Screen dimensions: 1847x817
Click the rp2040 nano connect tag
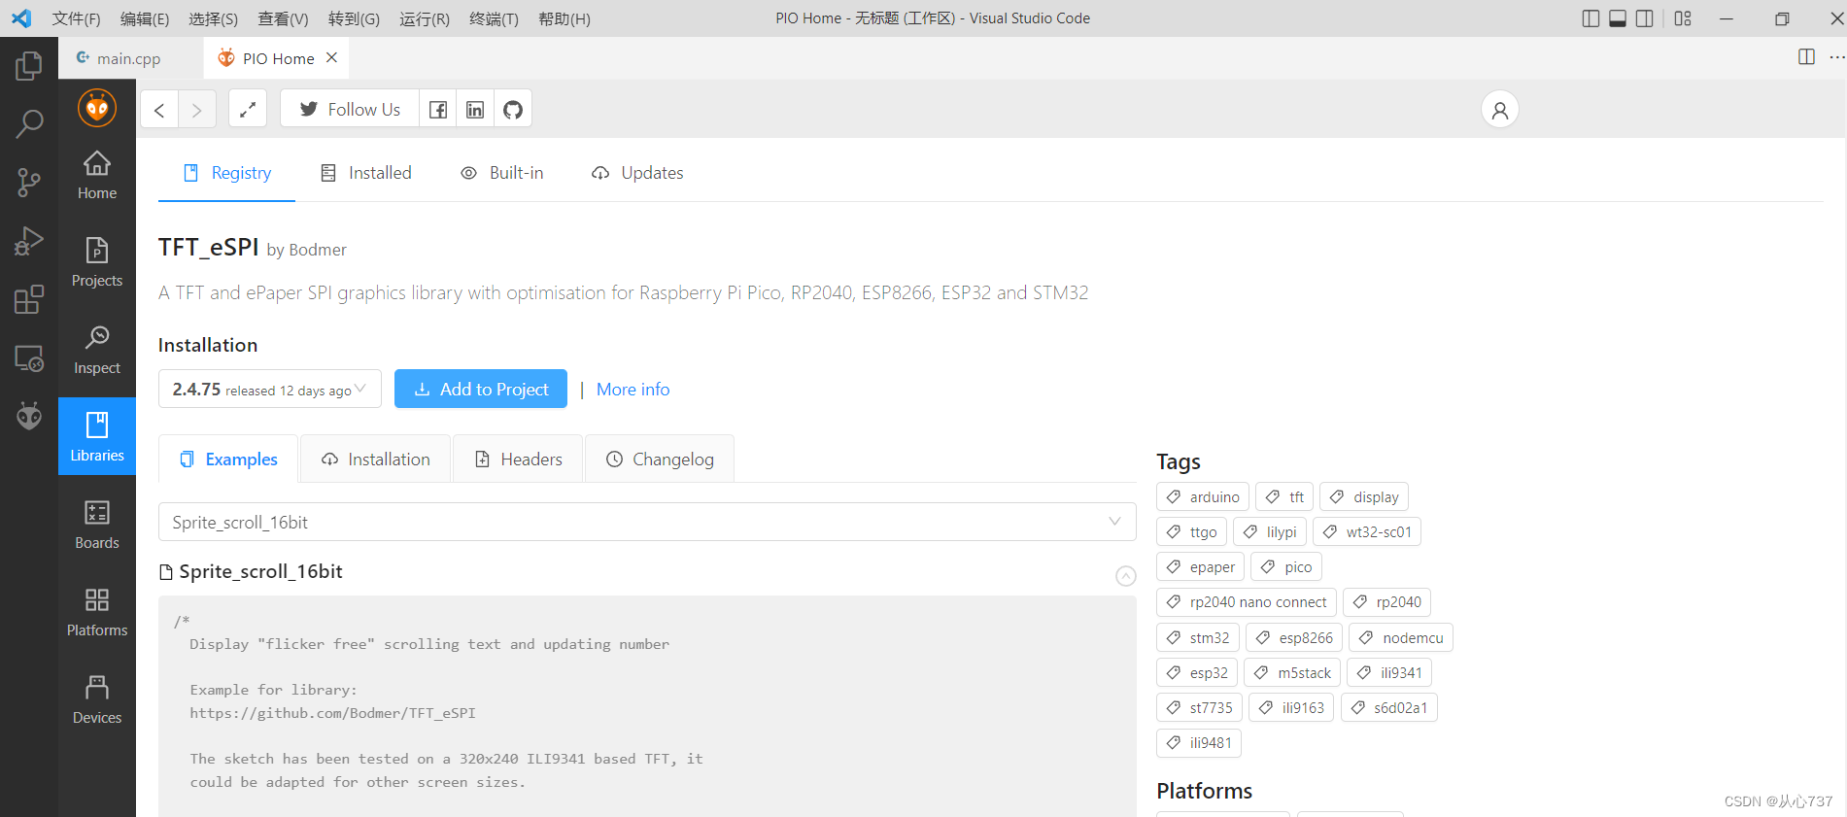pyautogui.click(x=1247, y=602)
